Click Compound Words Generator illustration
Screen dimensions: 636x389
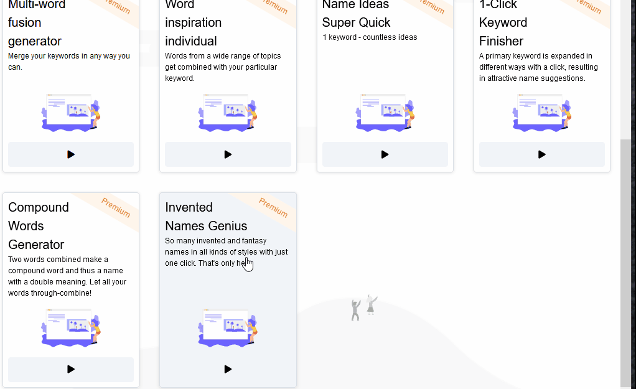[x=71, y=327]
